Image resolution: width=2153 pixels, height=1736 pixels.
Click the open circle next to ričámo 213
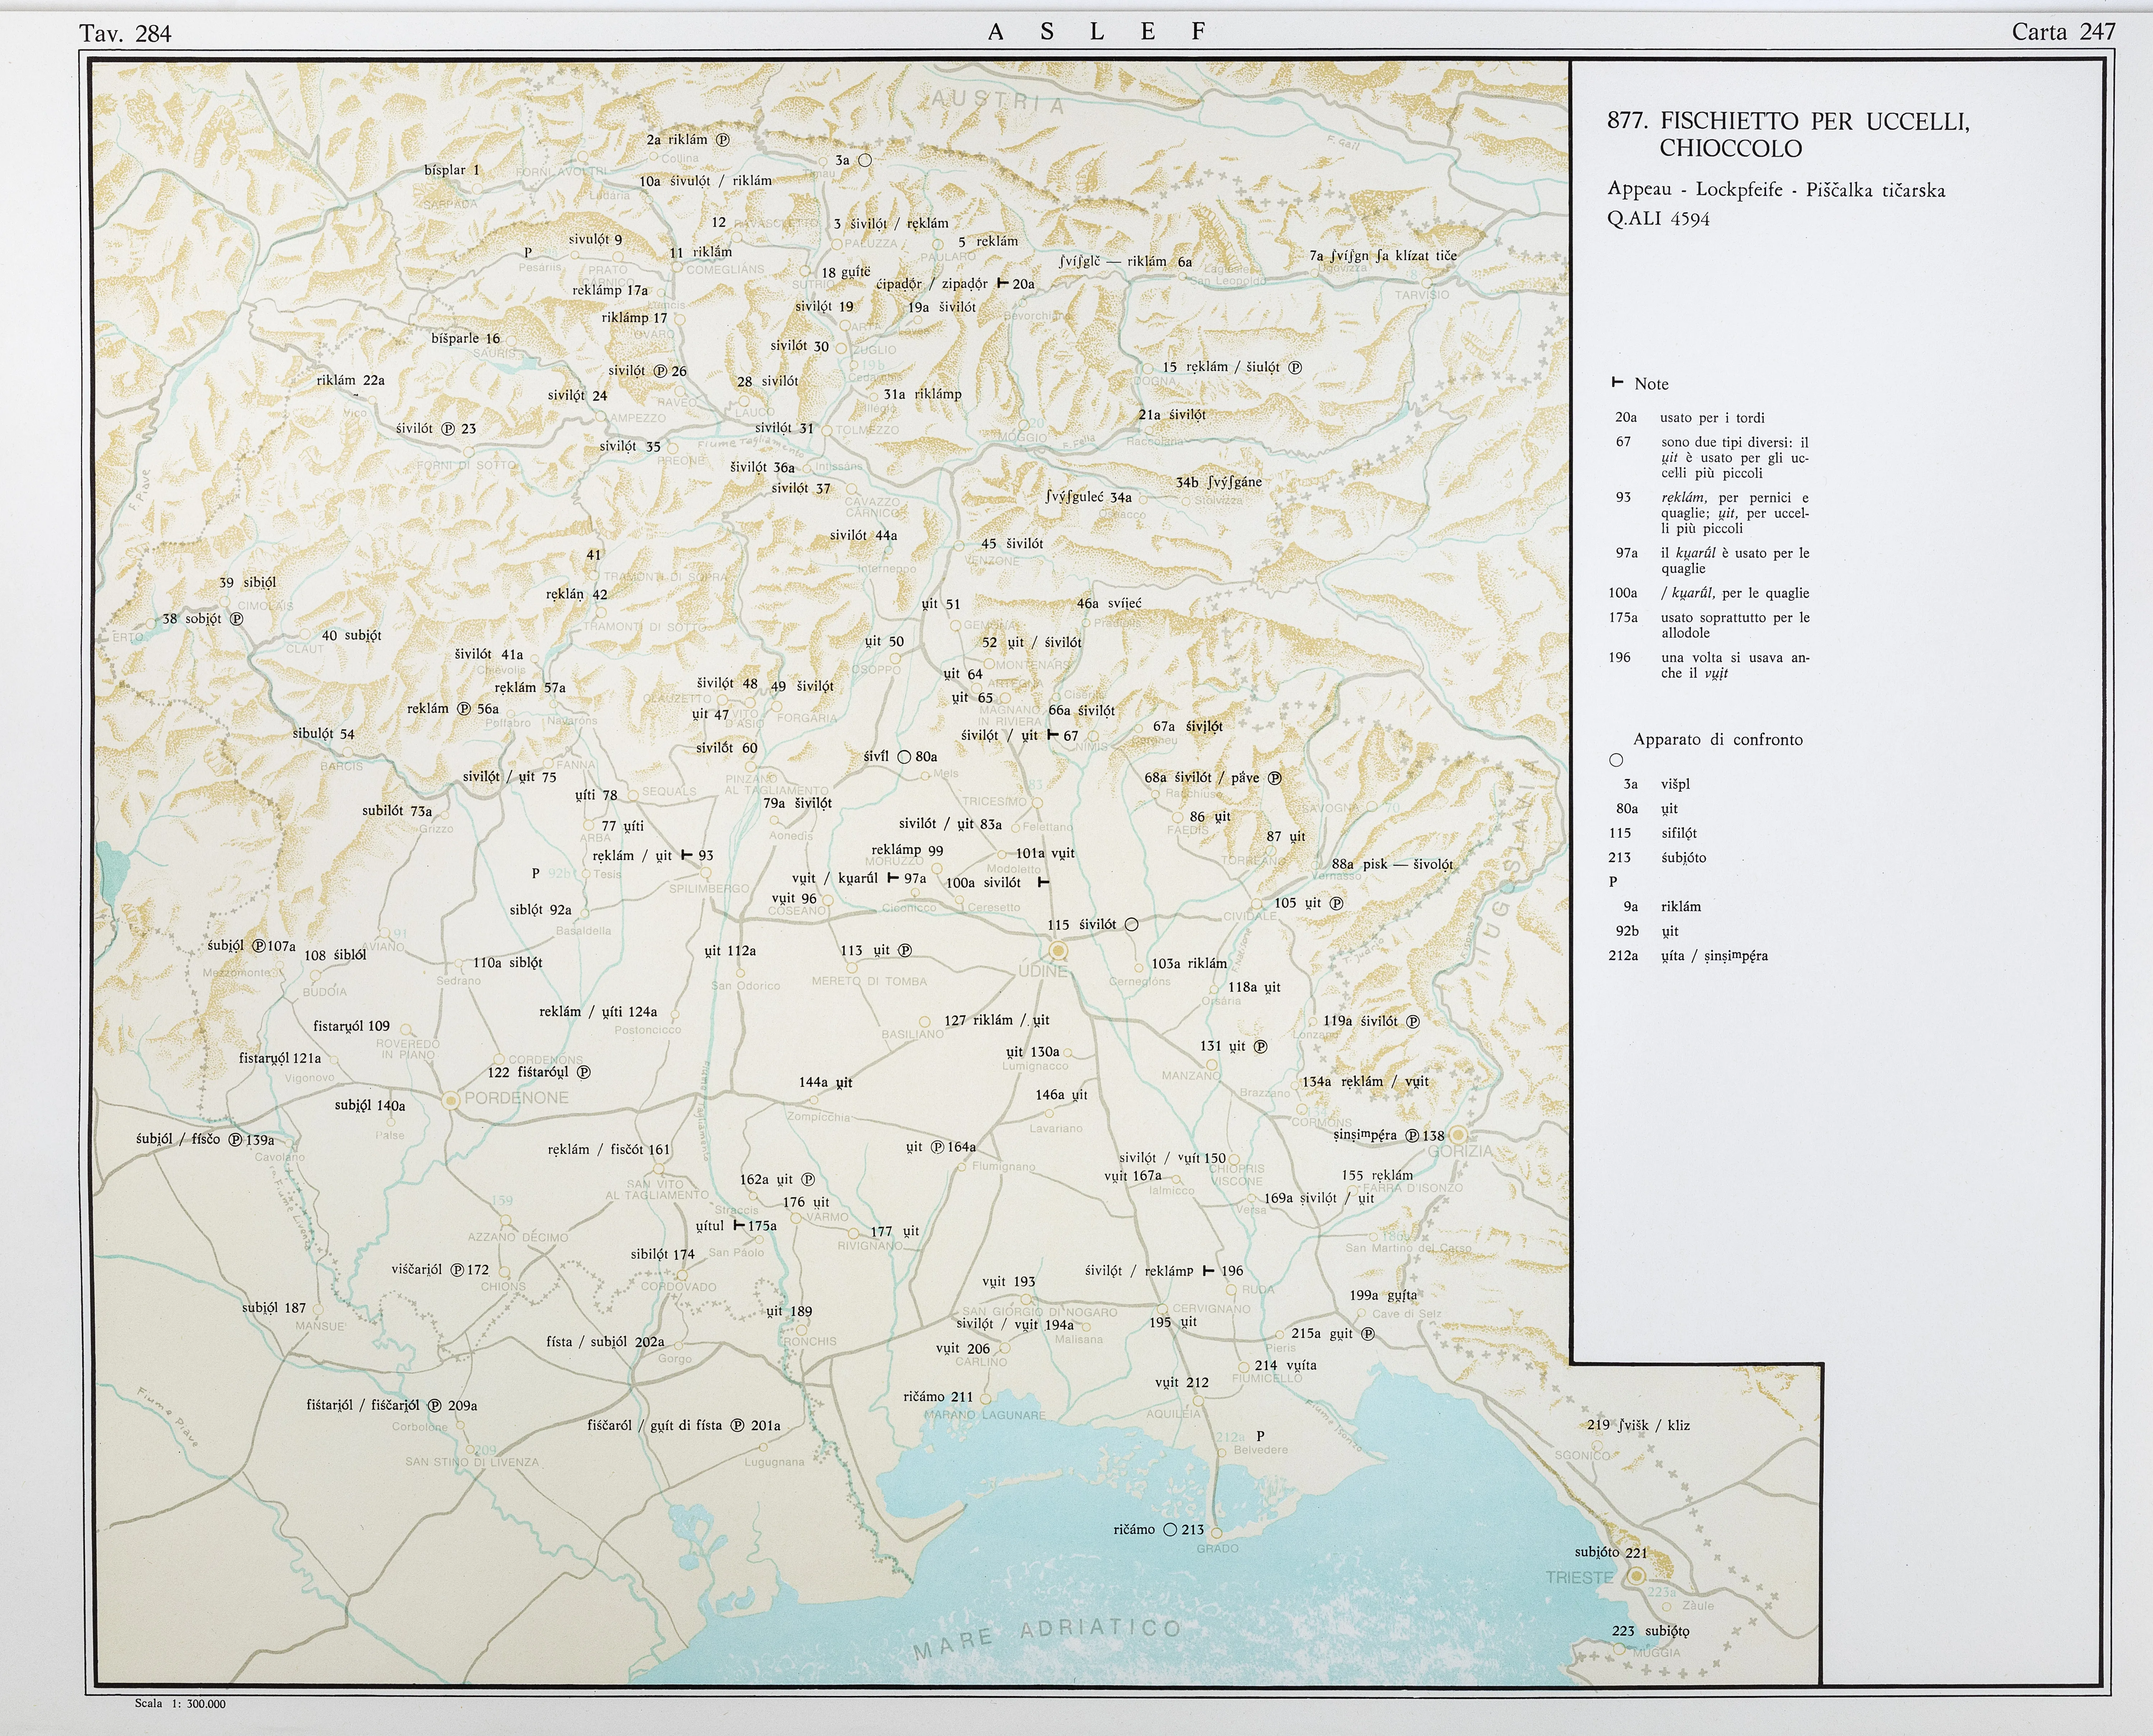[x=1170, y=1530]
